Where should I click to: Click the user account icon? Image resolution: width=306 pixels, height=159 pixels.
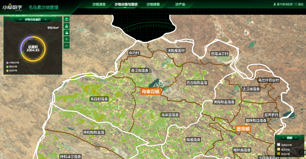pyautogui.click(x=275, y=4)
